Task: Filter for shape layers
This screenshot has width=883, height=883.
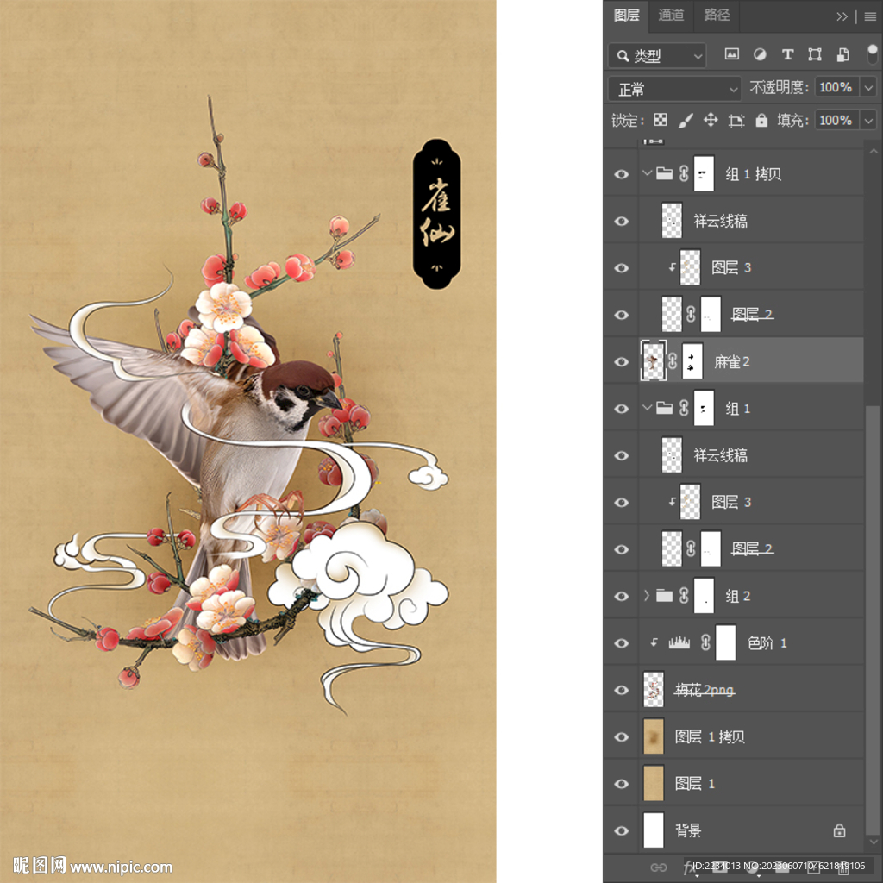Action: [815, 54]
